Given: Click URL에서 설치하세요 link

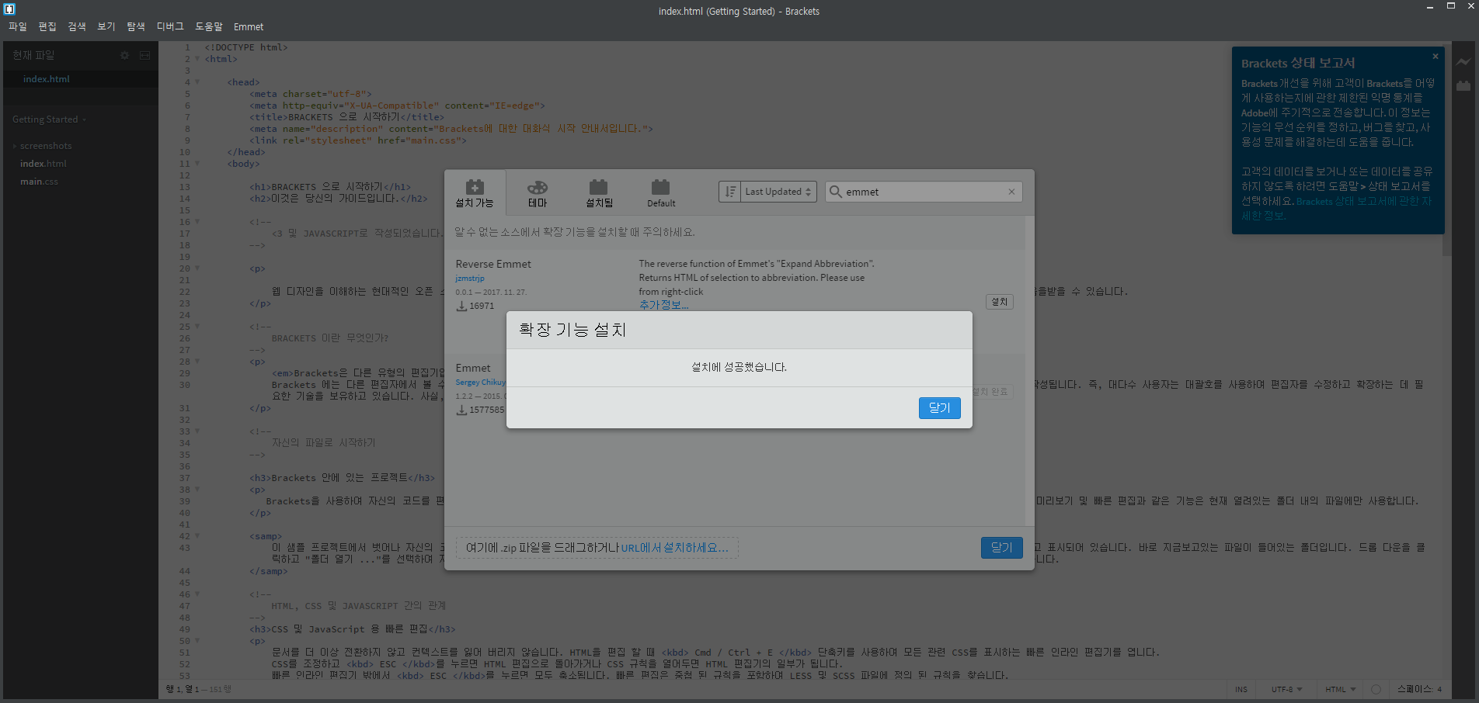Looking at the screenshot, I should point(674,548).
